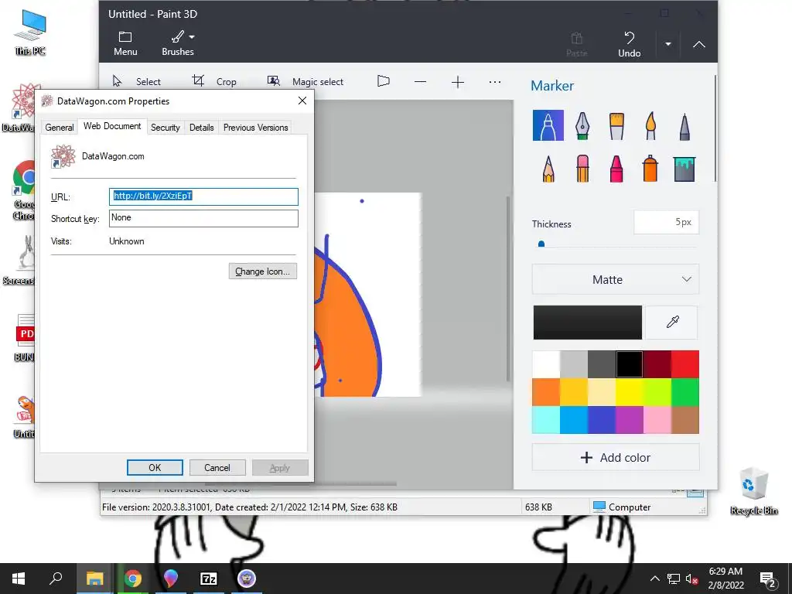Click the Add color button
This screenshot has width=792, height=594.
(x=615, y=458)
